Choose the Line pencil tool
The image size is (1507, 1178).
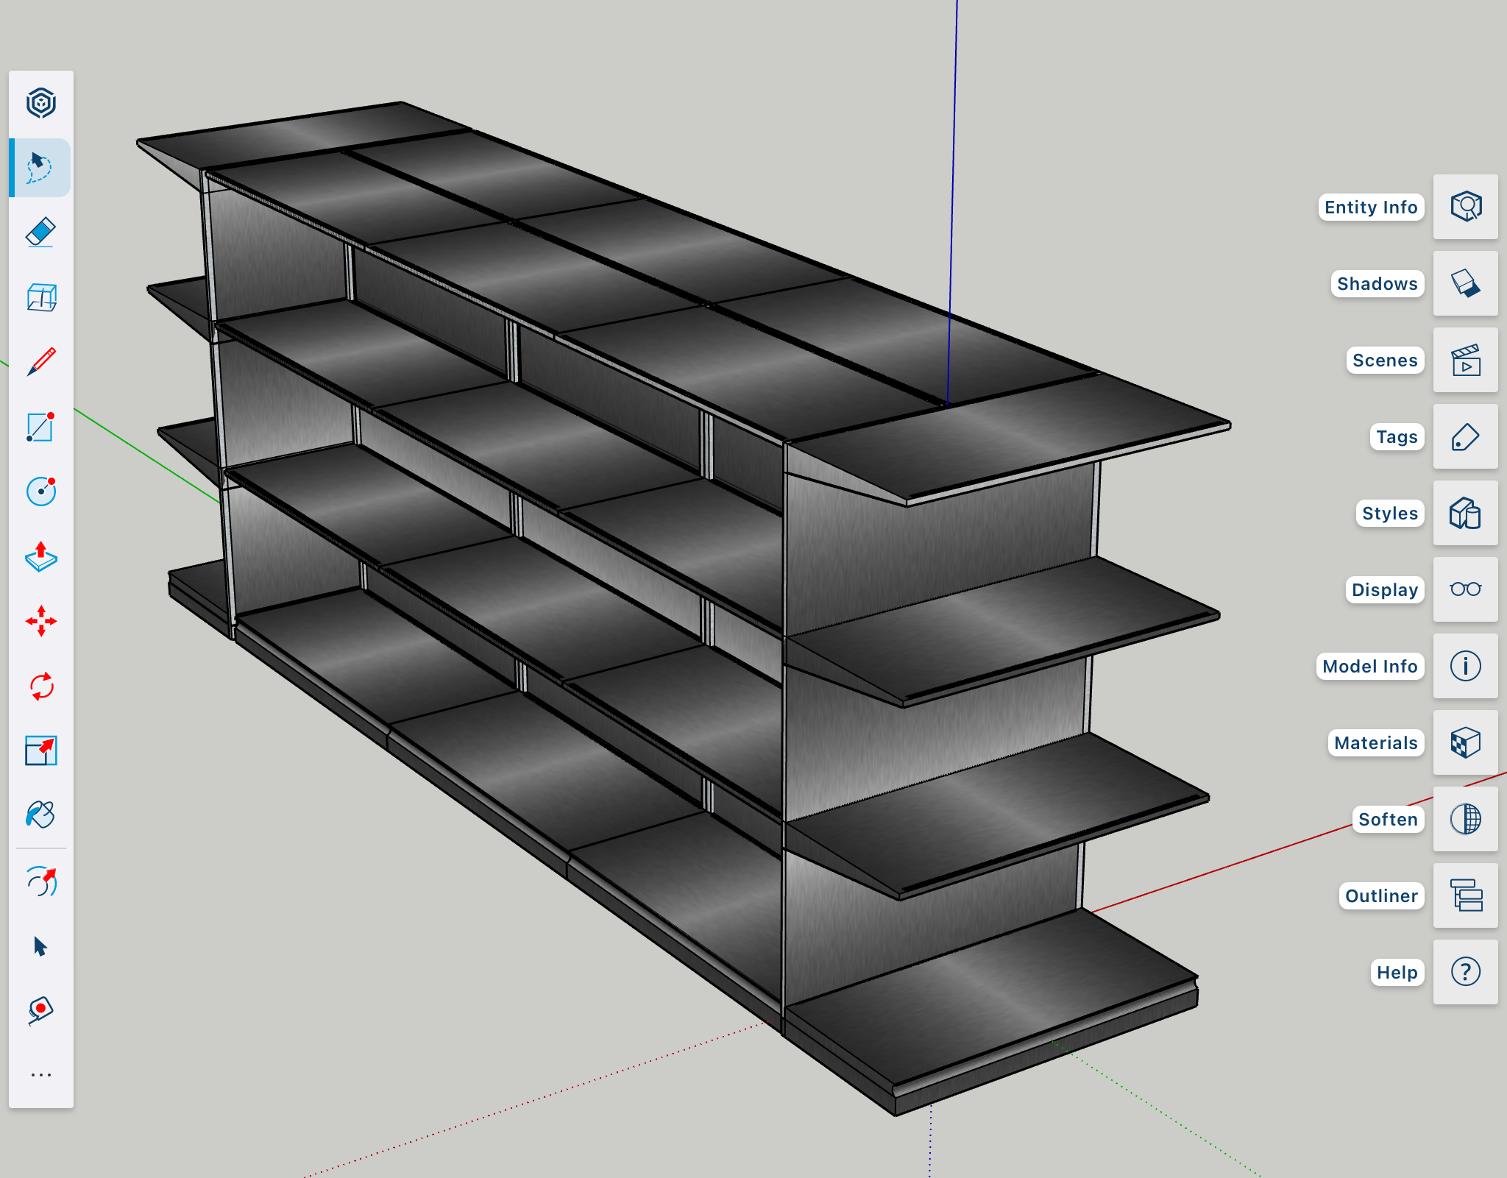[40, 362]
